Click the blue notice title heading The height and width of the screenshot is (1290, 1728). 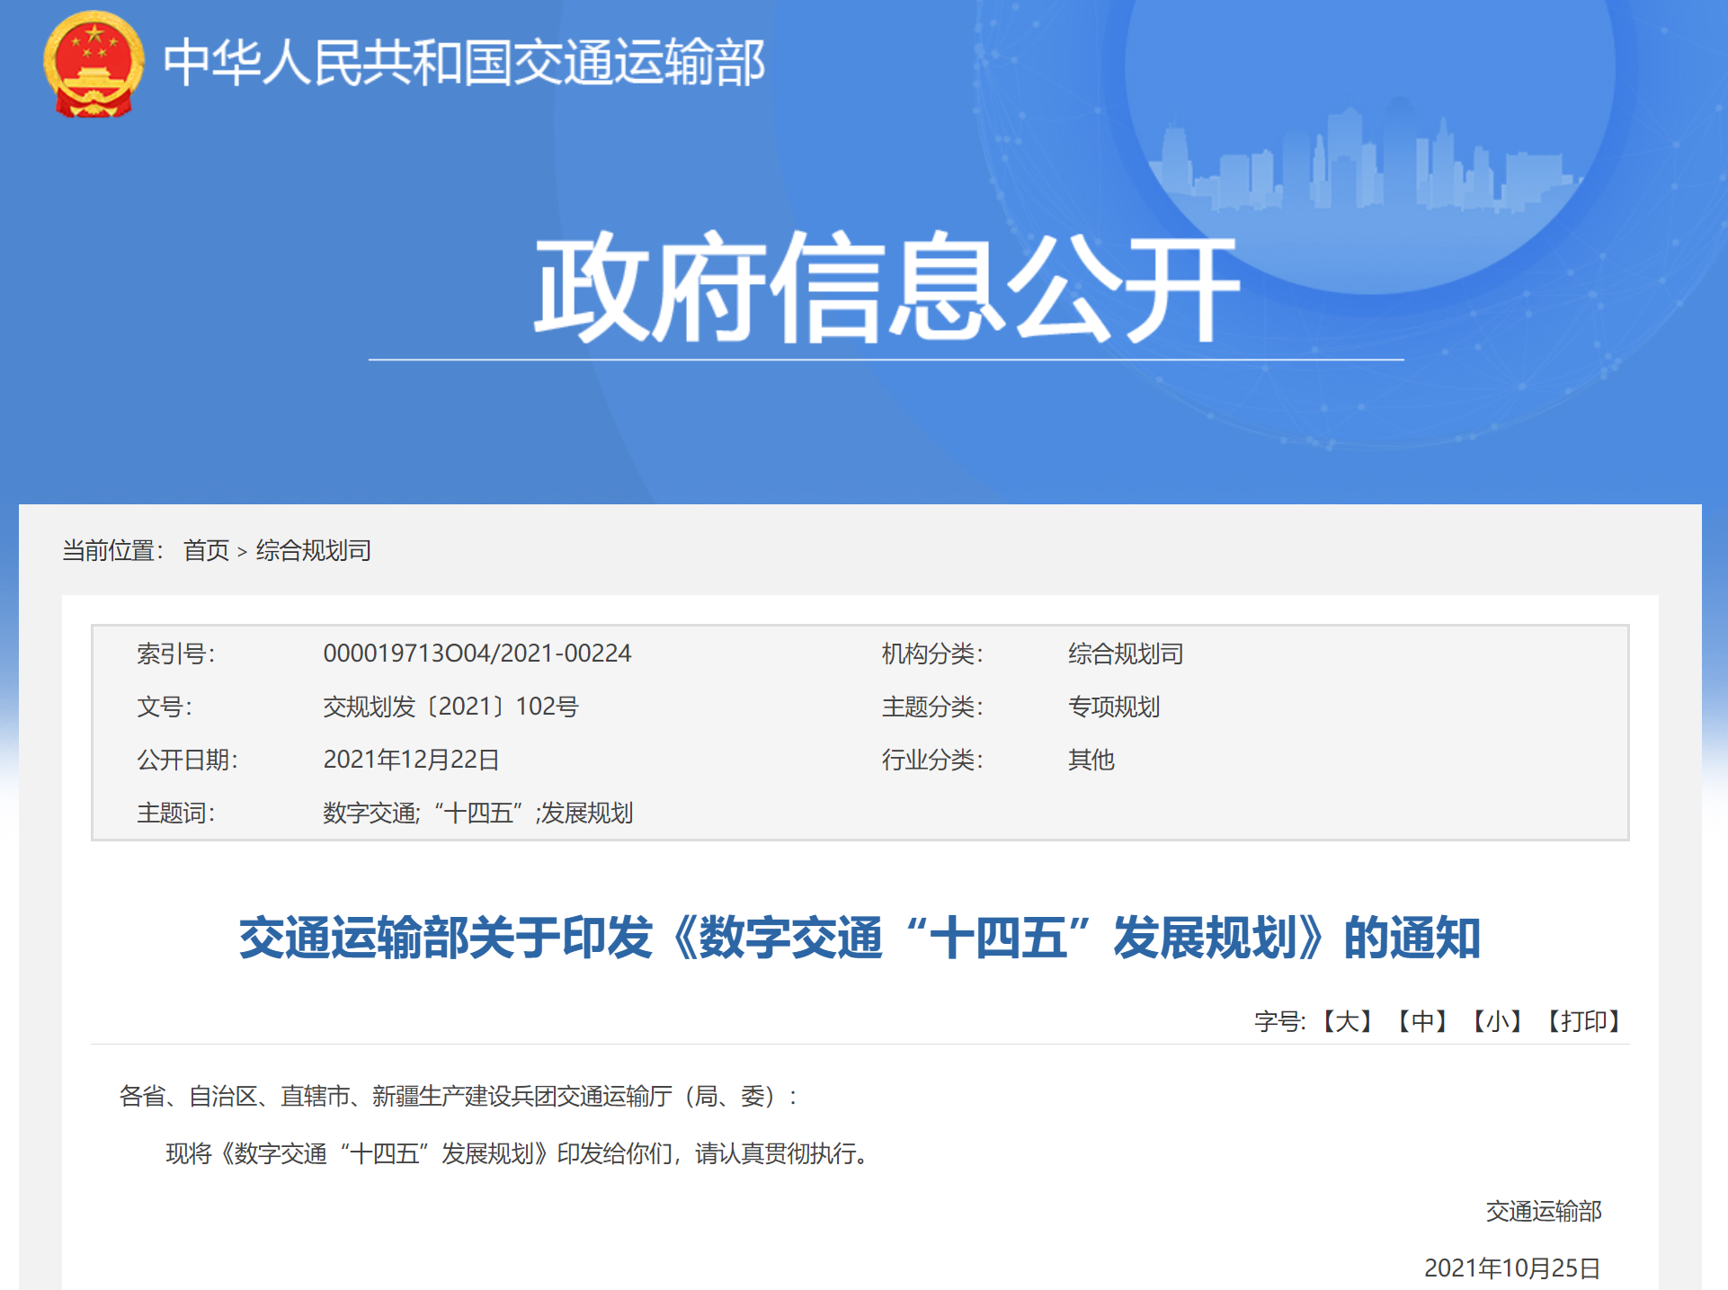[x=859, y=938]
